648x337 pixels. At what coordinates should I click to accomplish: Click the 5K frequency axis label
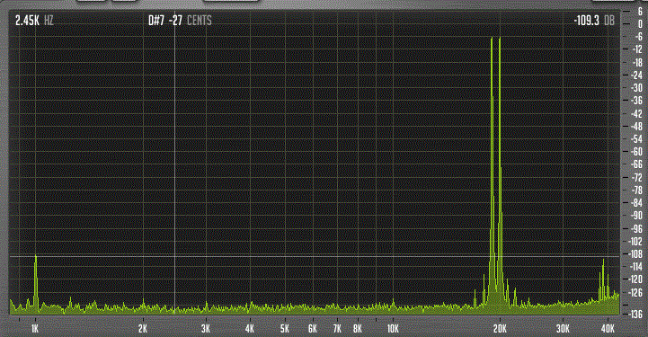285,329
